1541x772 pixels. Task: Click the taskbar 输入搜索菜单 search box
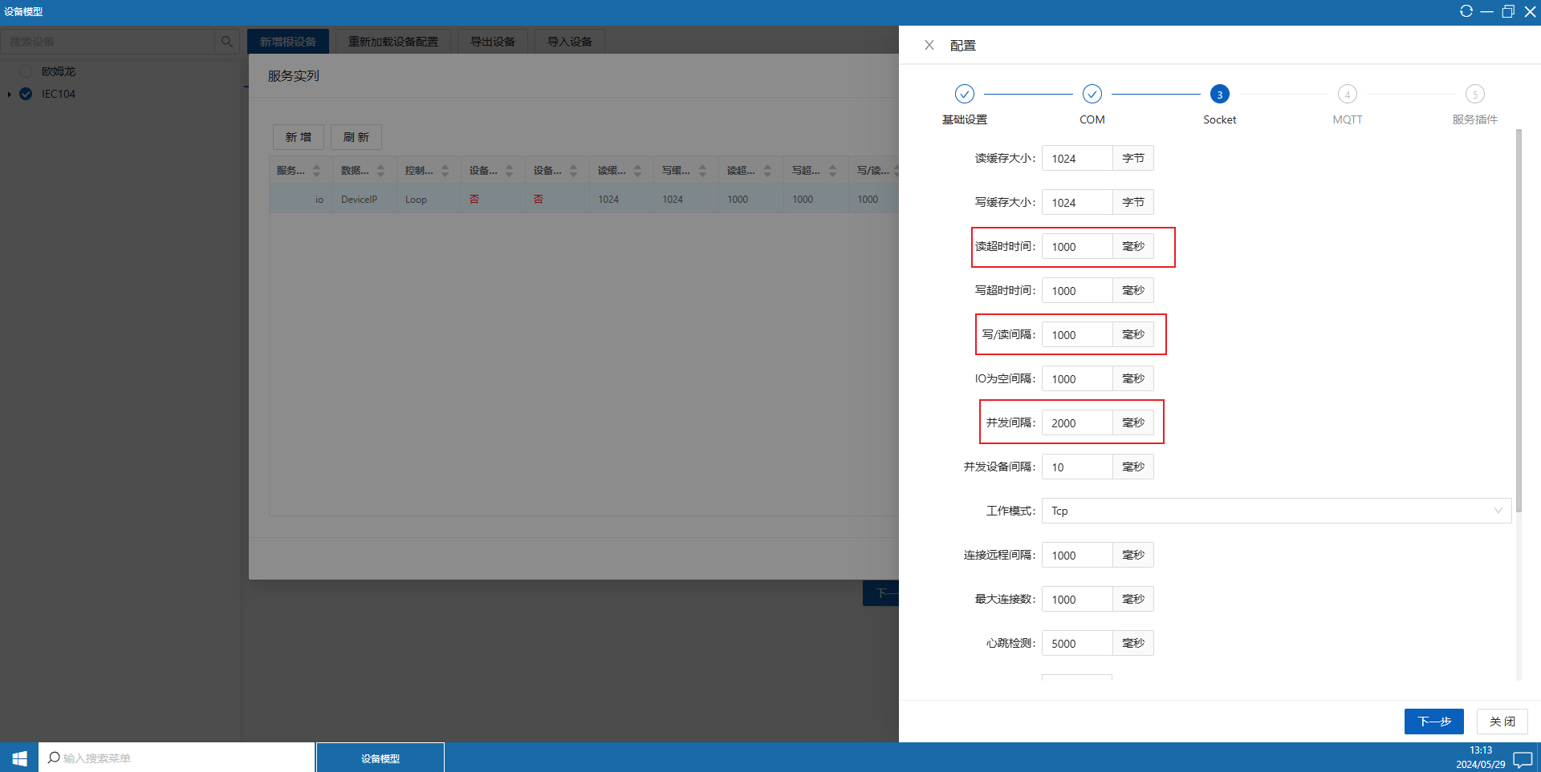click(177, 758)
